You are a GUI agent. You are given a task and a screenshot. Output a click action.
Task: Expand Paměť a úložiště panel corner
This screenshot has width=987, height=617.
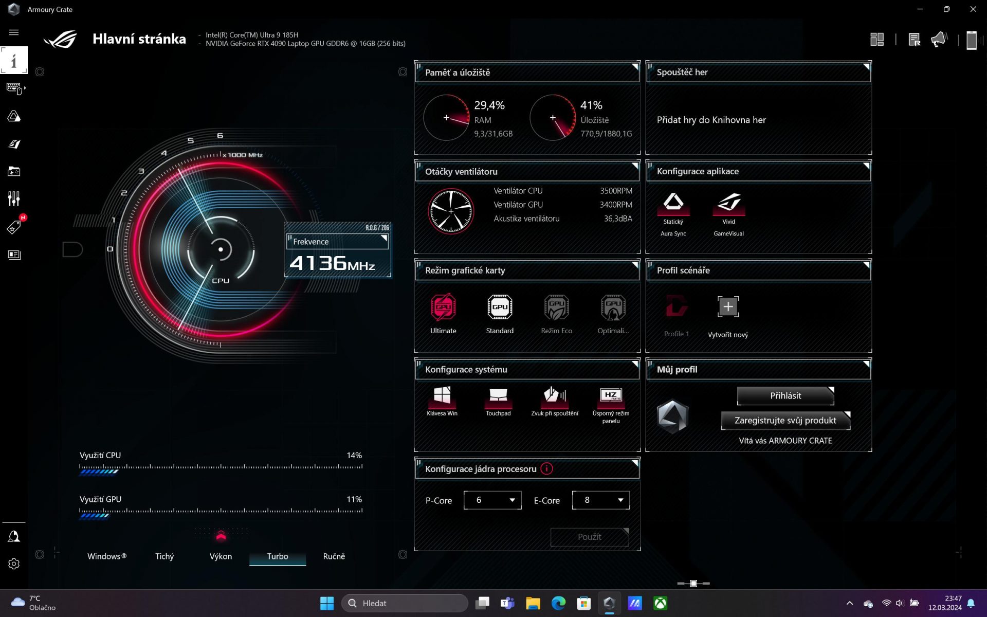pos(635,67)
